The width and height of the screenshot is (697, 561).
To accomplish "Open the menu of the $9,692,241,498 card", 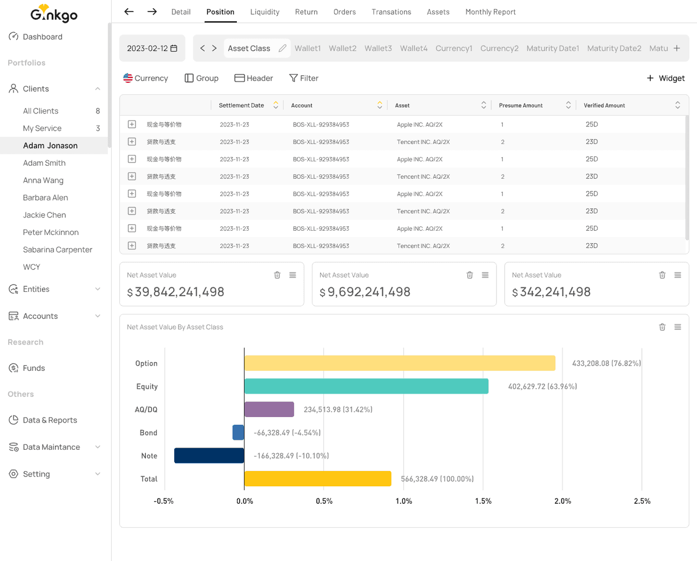I will click(485, 275).
